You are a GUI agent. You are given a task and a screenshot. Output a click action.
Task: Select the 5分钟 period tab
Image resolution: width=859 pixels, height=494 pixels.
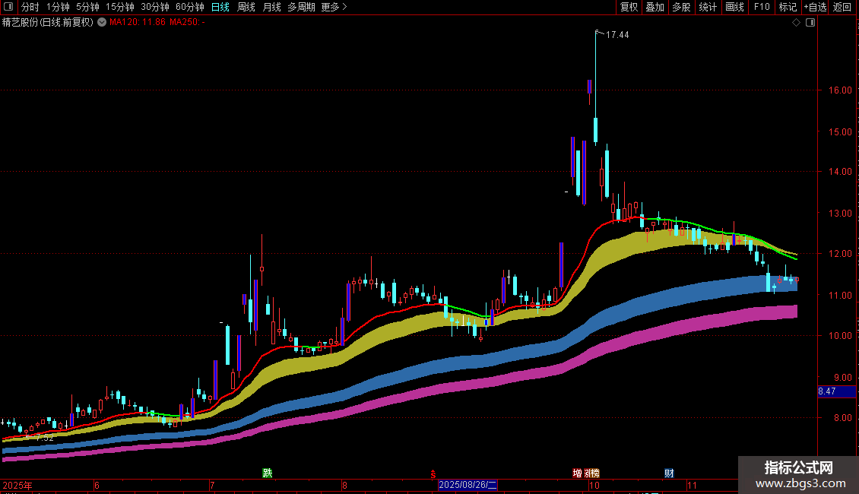click(x=87, y=7)
